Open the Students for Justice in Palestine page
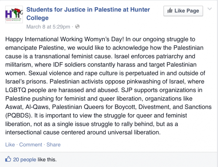 click(x=88, y=13)
